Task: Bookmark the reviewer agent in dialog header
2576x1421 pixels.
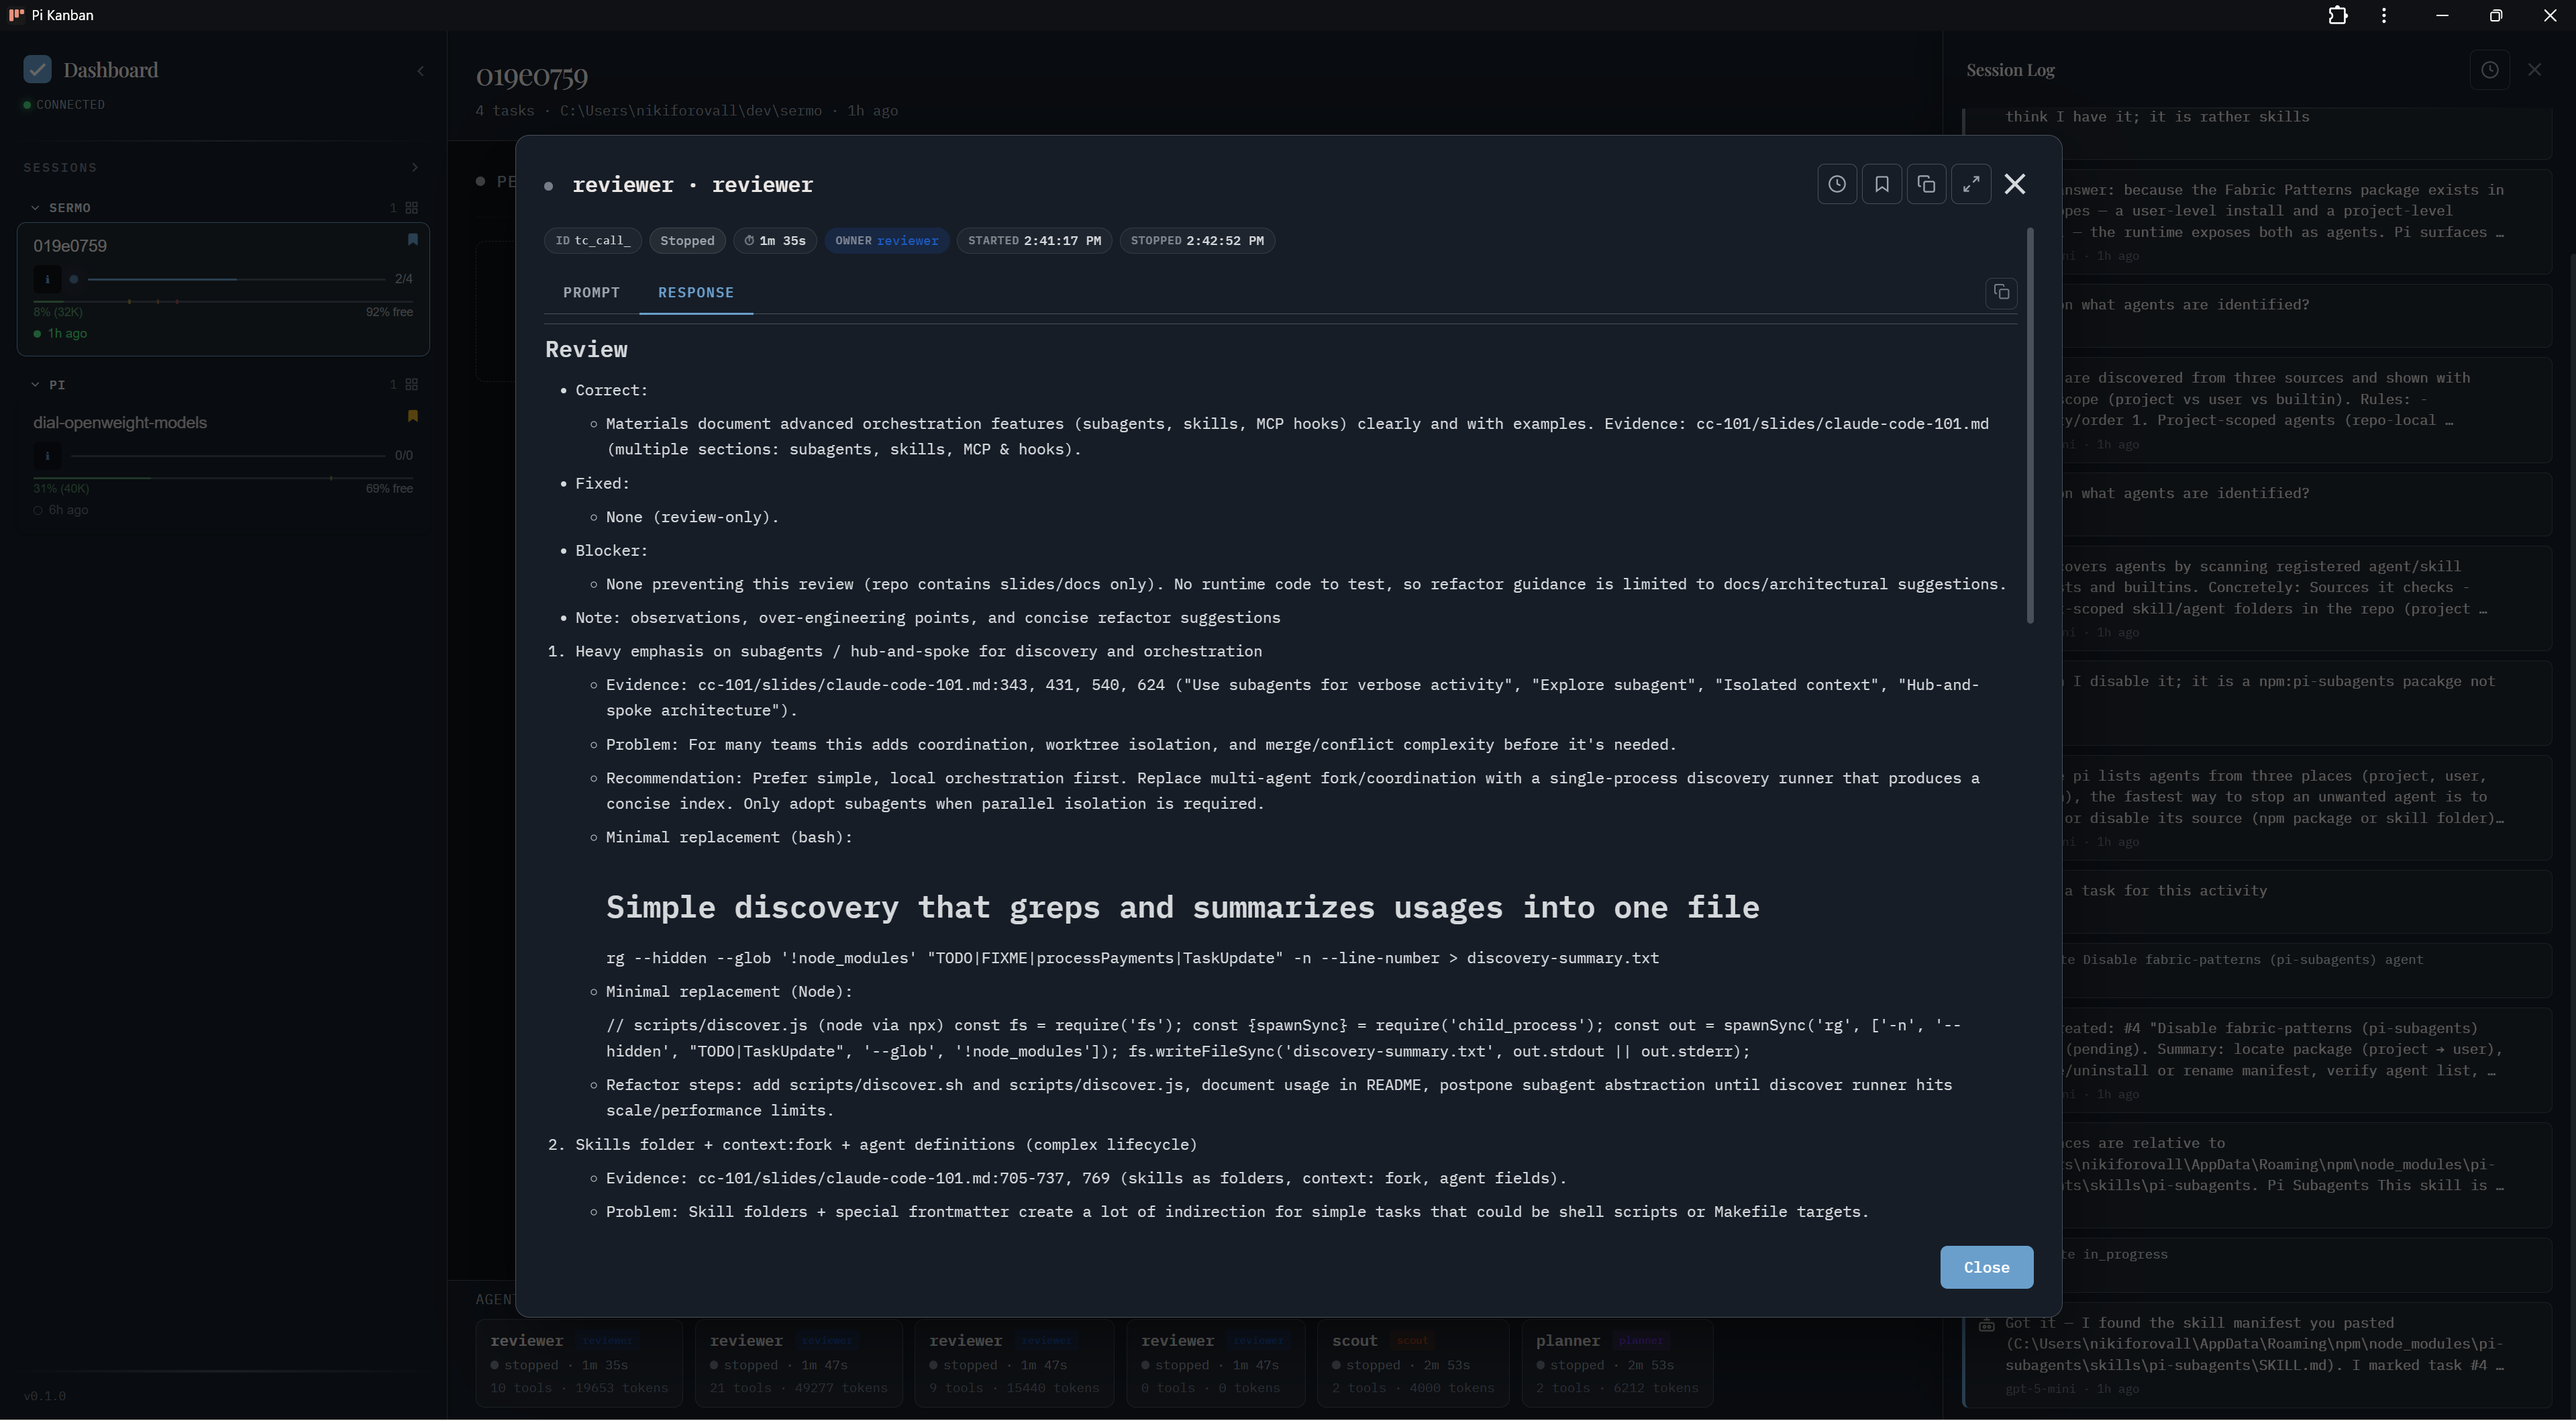Action: pyautogui.click(x=1882, y=184)
